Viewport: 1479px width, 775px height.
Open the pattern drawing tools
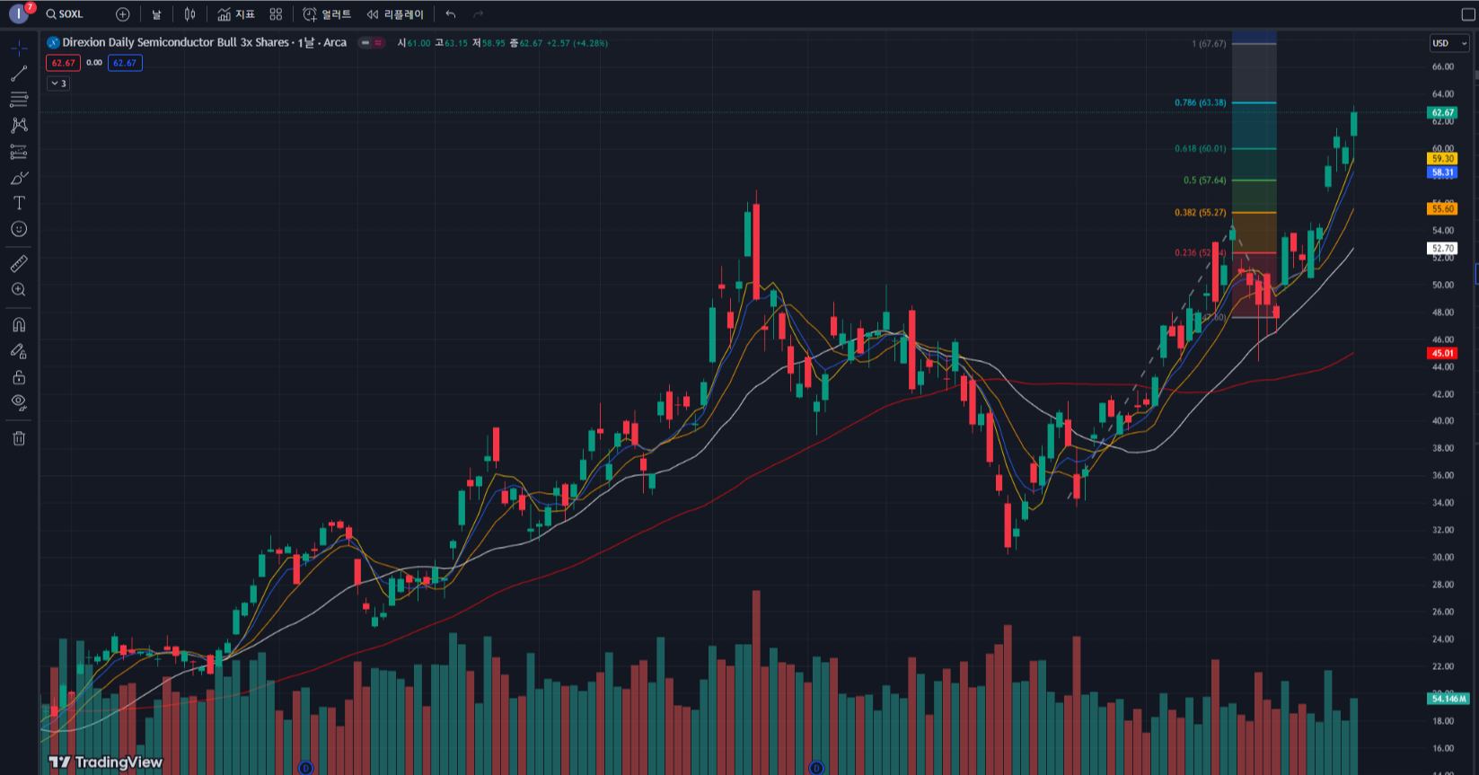point(19,126)
